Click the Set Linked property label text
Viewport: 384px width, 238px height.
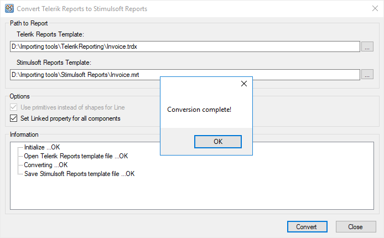pyautogui.click(x=70, y=118)
